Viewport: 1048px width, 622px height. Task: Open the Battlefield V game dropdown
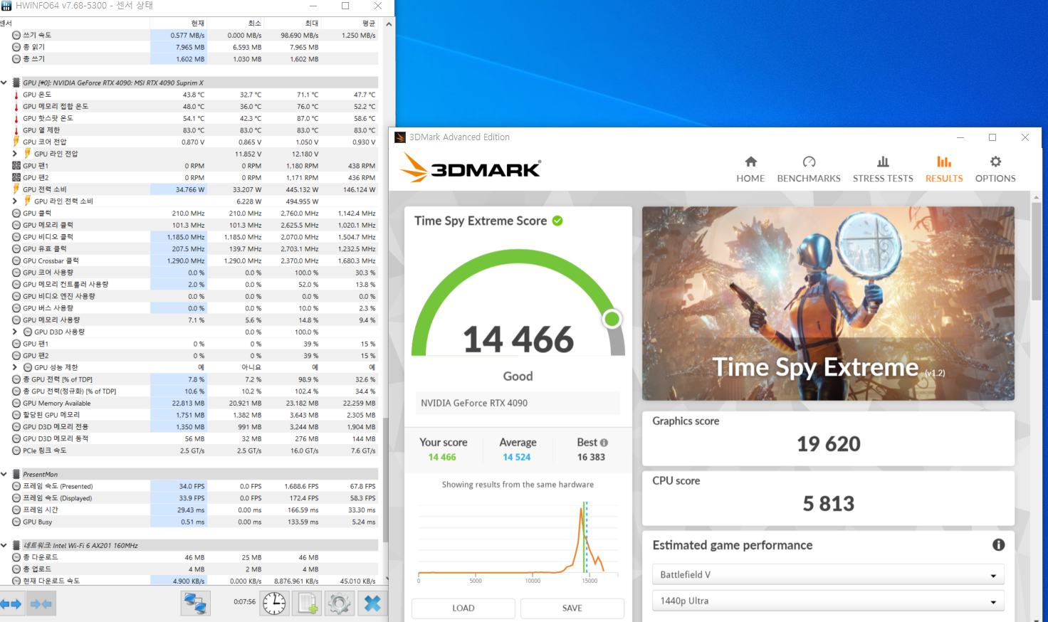pos(828,575)
